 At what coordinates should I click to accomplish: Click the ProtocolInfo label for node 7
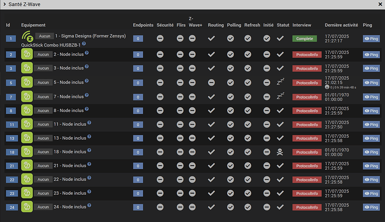click(307, 97)
